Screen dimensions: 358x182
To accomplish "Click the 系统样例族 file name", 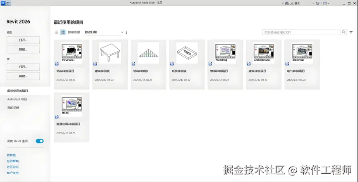I will pyautogui.click(x=179, y=71).
